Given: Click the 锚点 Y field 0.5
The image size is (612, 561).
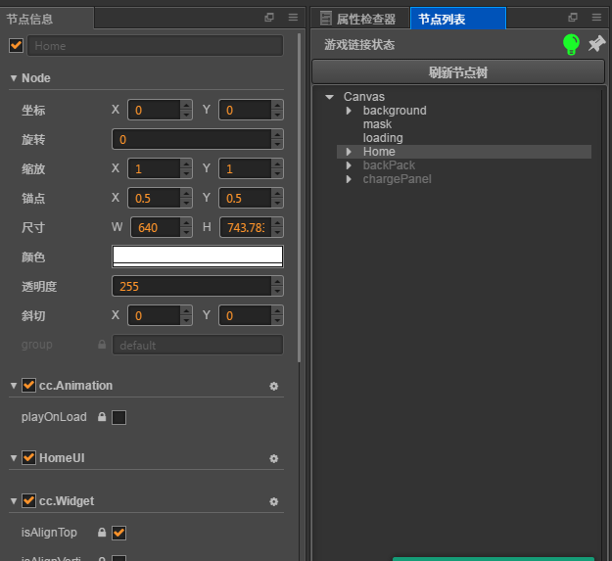Looking at the screenshot, I should pos(245,198).
